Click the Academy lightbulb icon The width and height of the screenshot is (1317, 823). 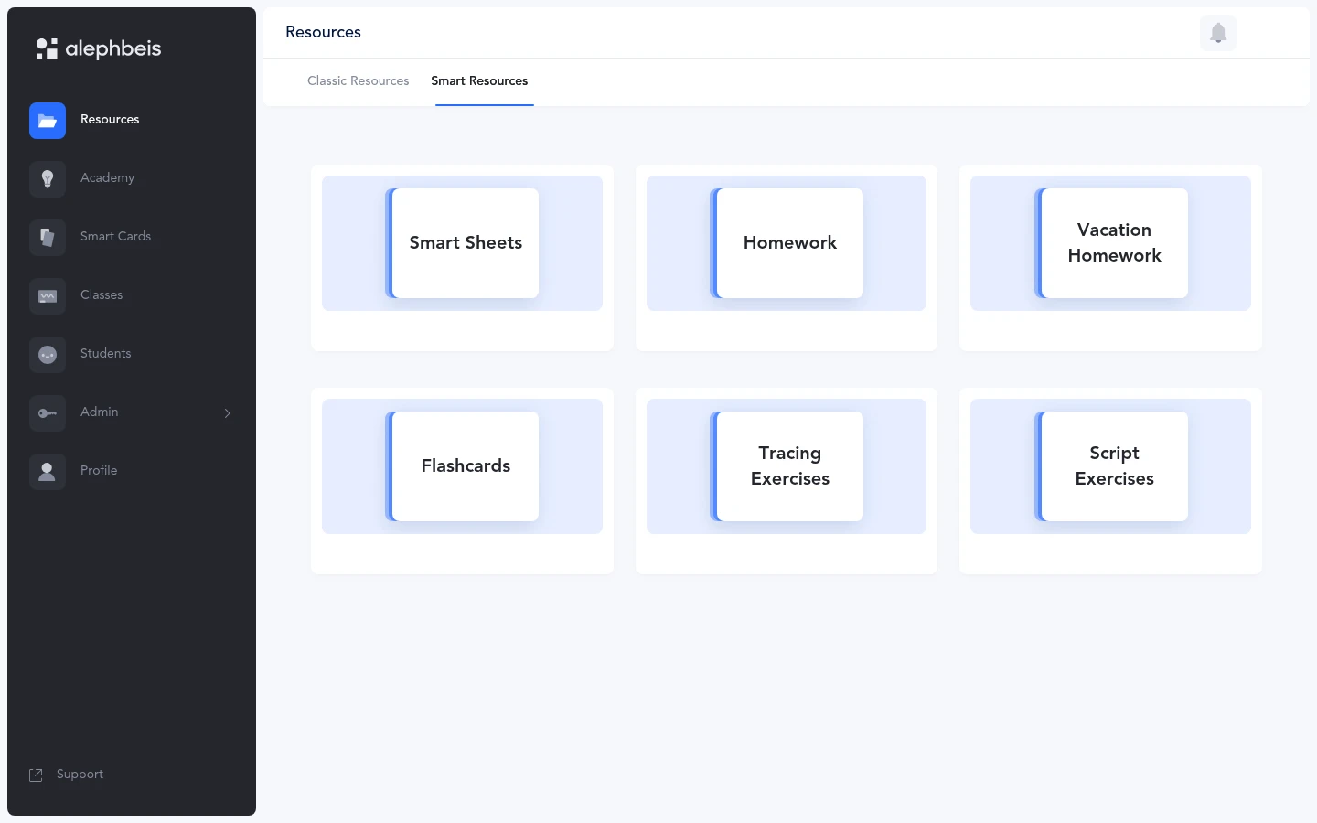(x=48, y=179)
